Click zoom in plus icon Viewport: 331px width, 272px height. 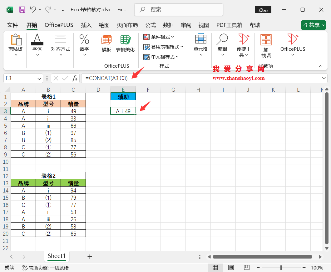(304, 268)
